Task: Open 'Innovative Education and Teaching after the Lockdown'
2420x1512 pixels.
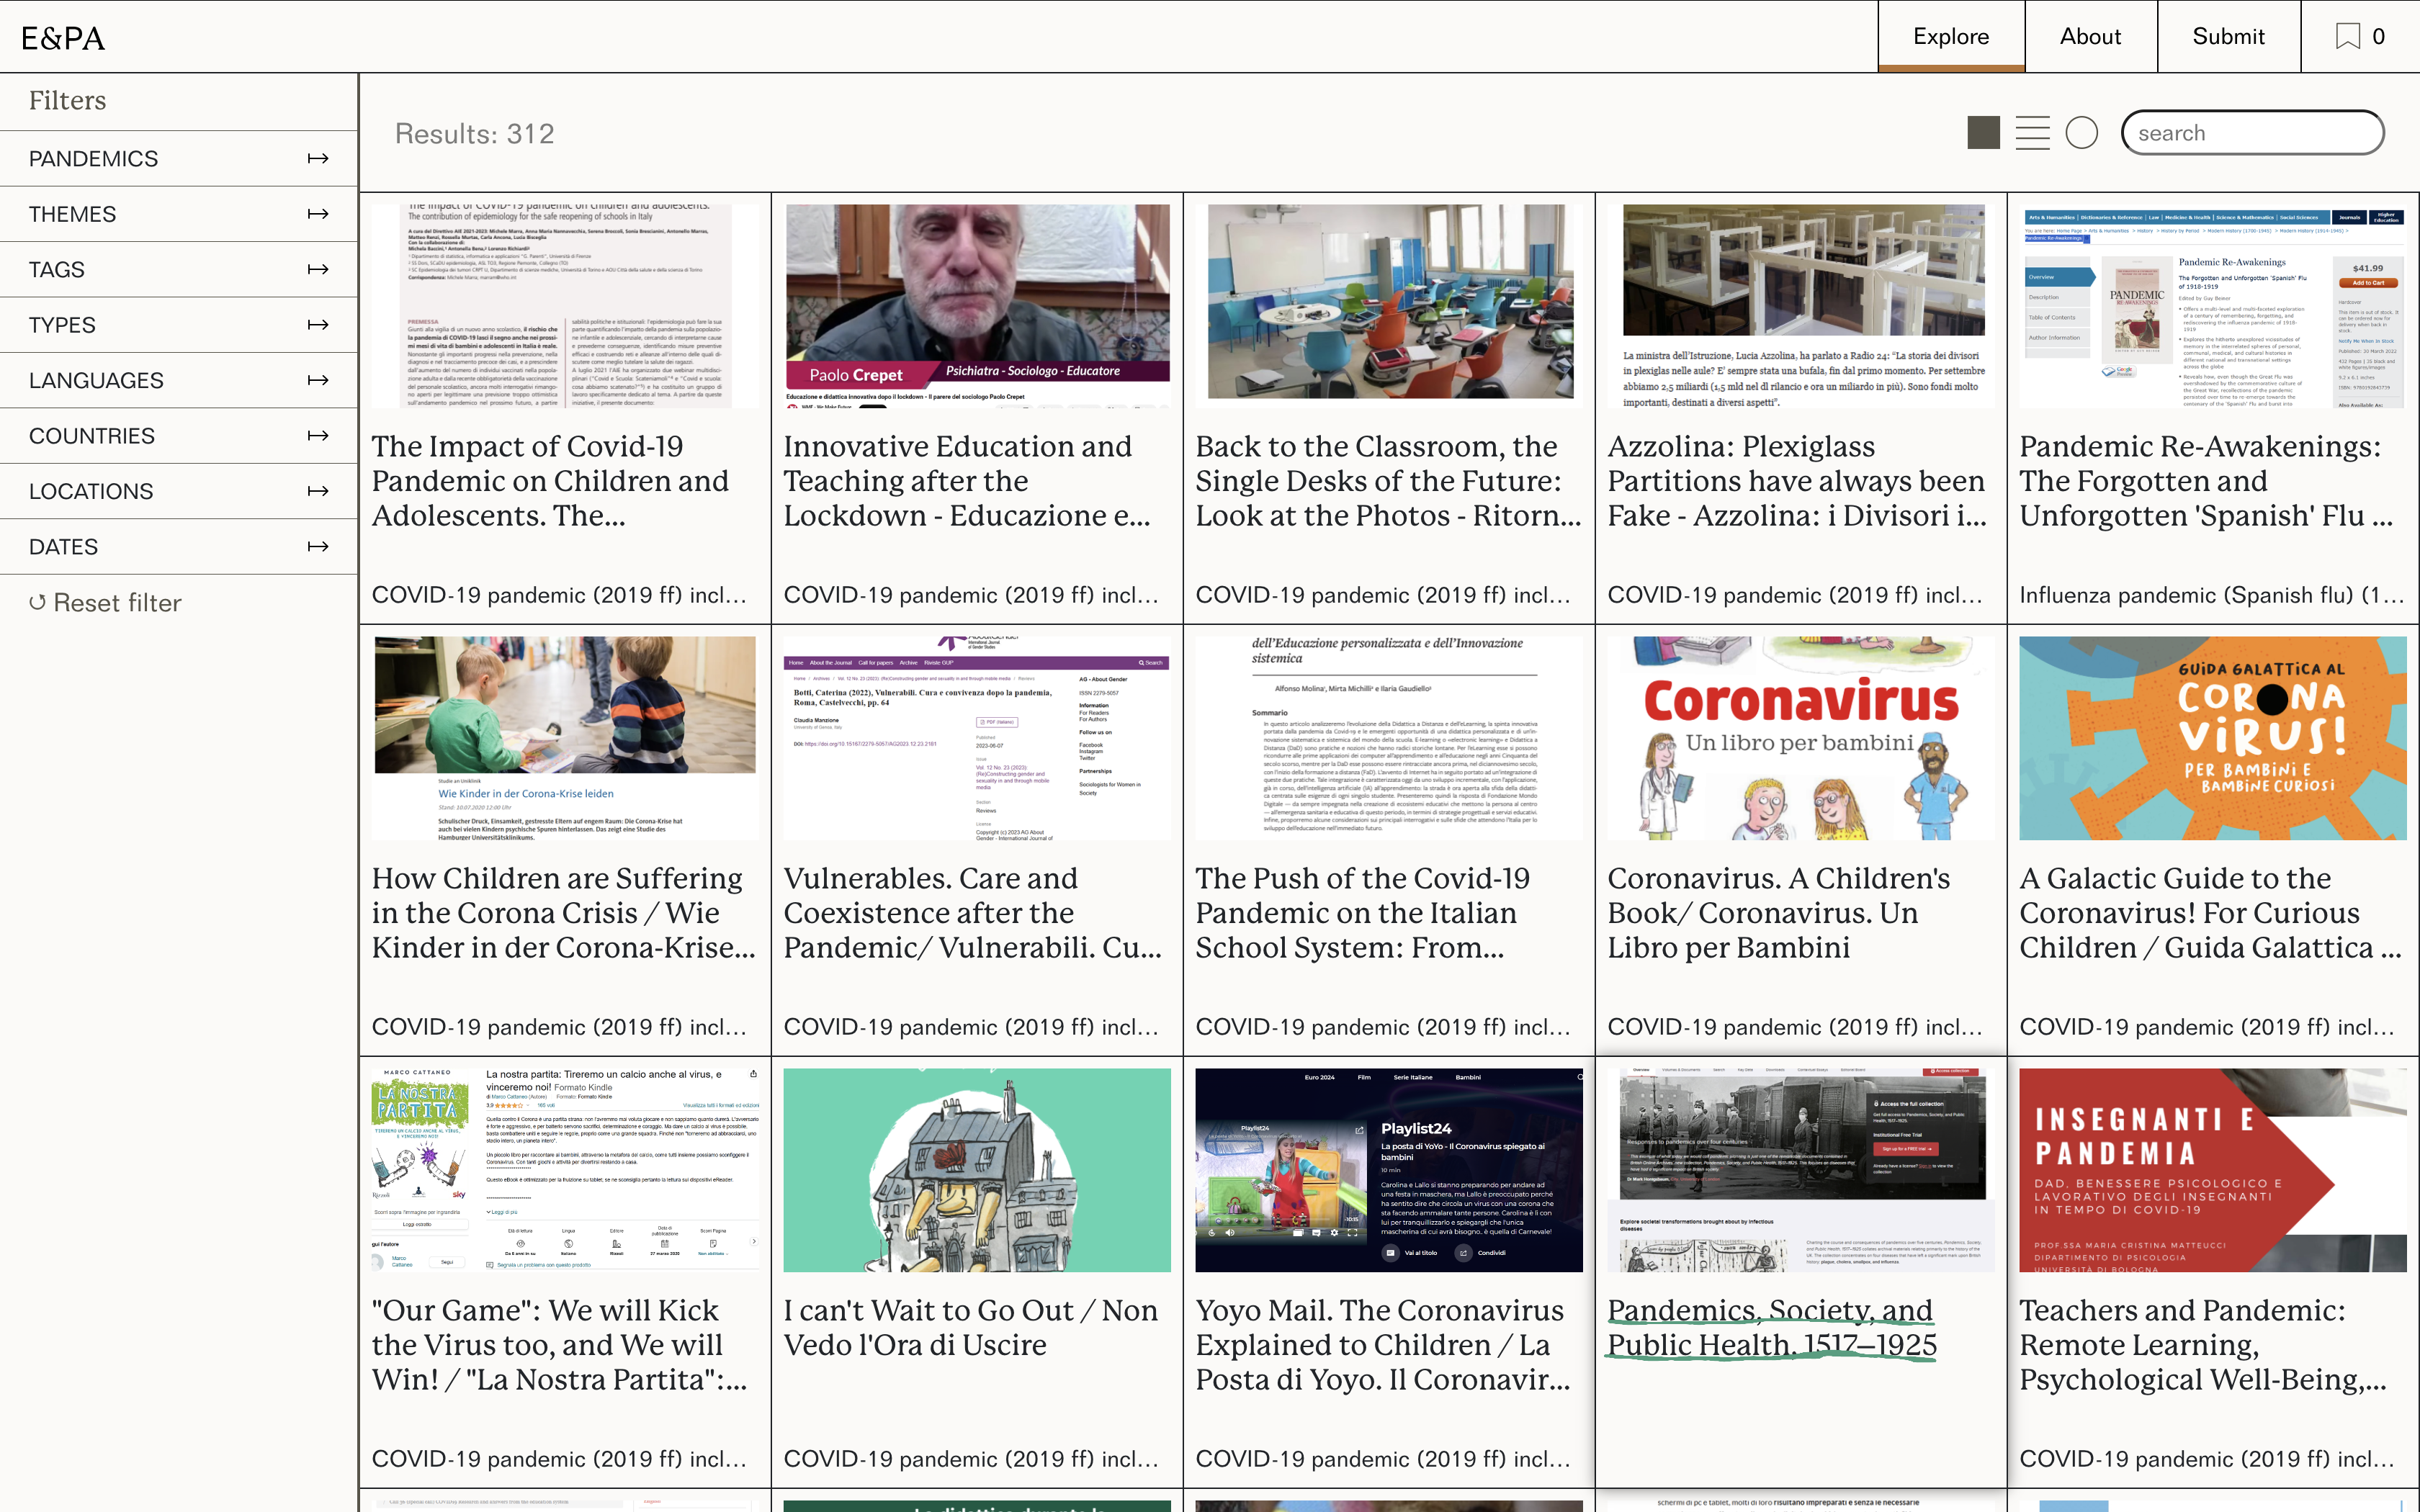Action: (x=967, y=481)
